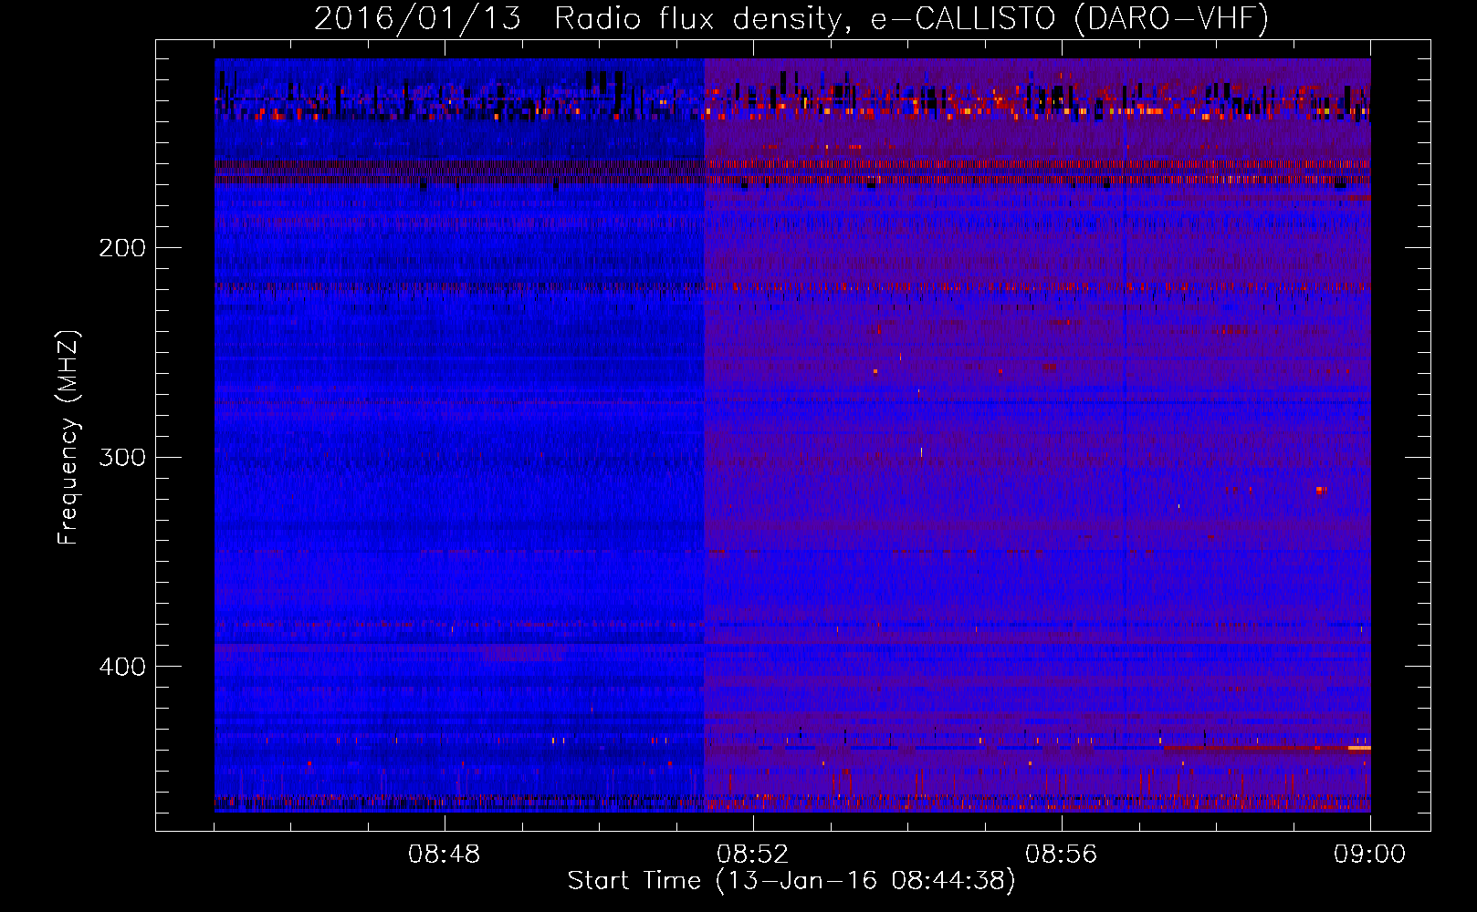The height and width of the screenshot is (912, 1477).
Task: Click the 300 frequency tick label
Action: coord(121,457)
